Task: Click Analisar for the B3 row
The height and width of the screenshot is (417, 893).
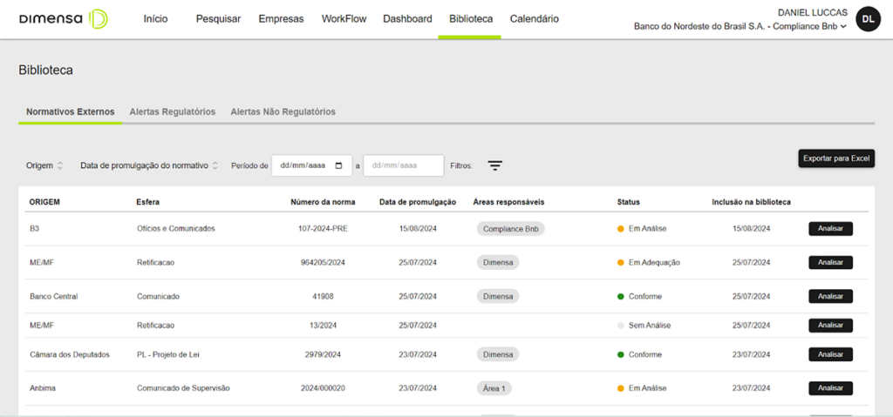Action: tap(830, 229)
